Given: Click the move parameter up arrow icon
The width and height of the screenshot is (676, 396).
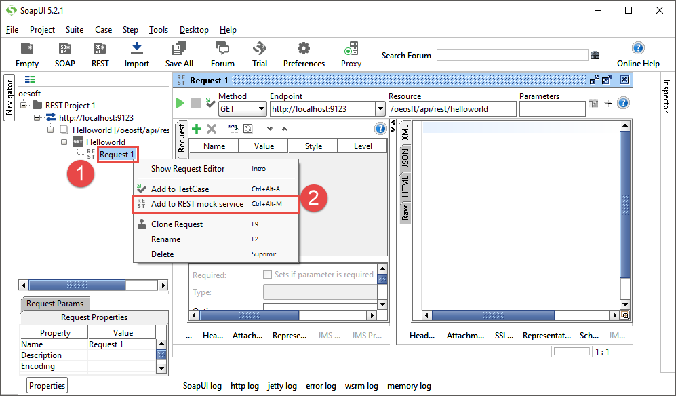Looking at the screenshot, I should [x=285, y=129].
